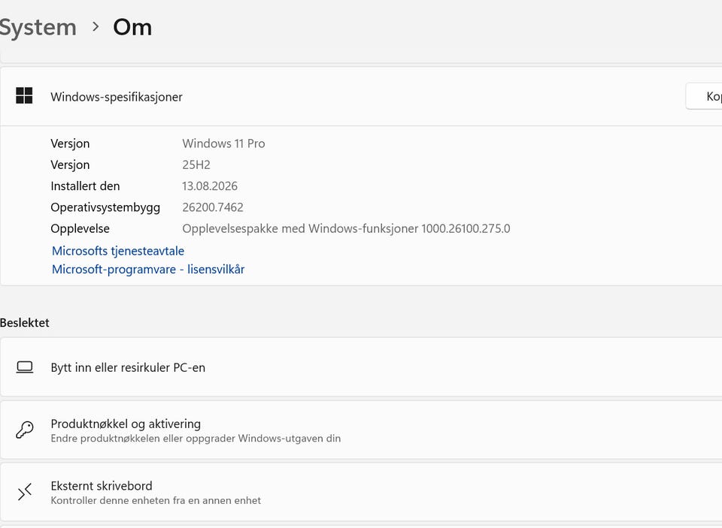Select the Windows 11 Pro value

coord(223,143)
